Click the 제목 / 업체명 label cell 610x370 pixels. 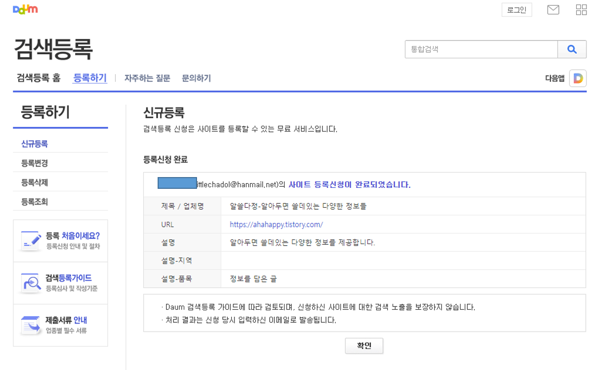[183, 206]
